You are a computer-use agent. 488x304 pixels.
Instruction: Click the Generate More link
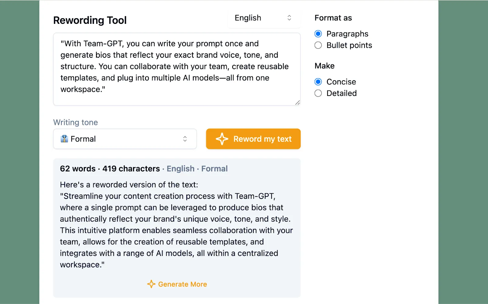(x=182, y=284)
